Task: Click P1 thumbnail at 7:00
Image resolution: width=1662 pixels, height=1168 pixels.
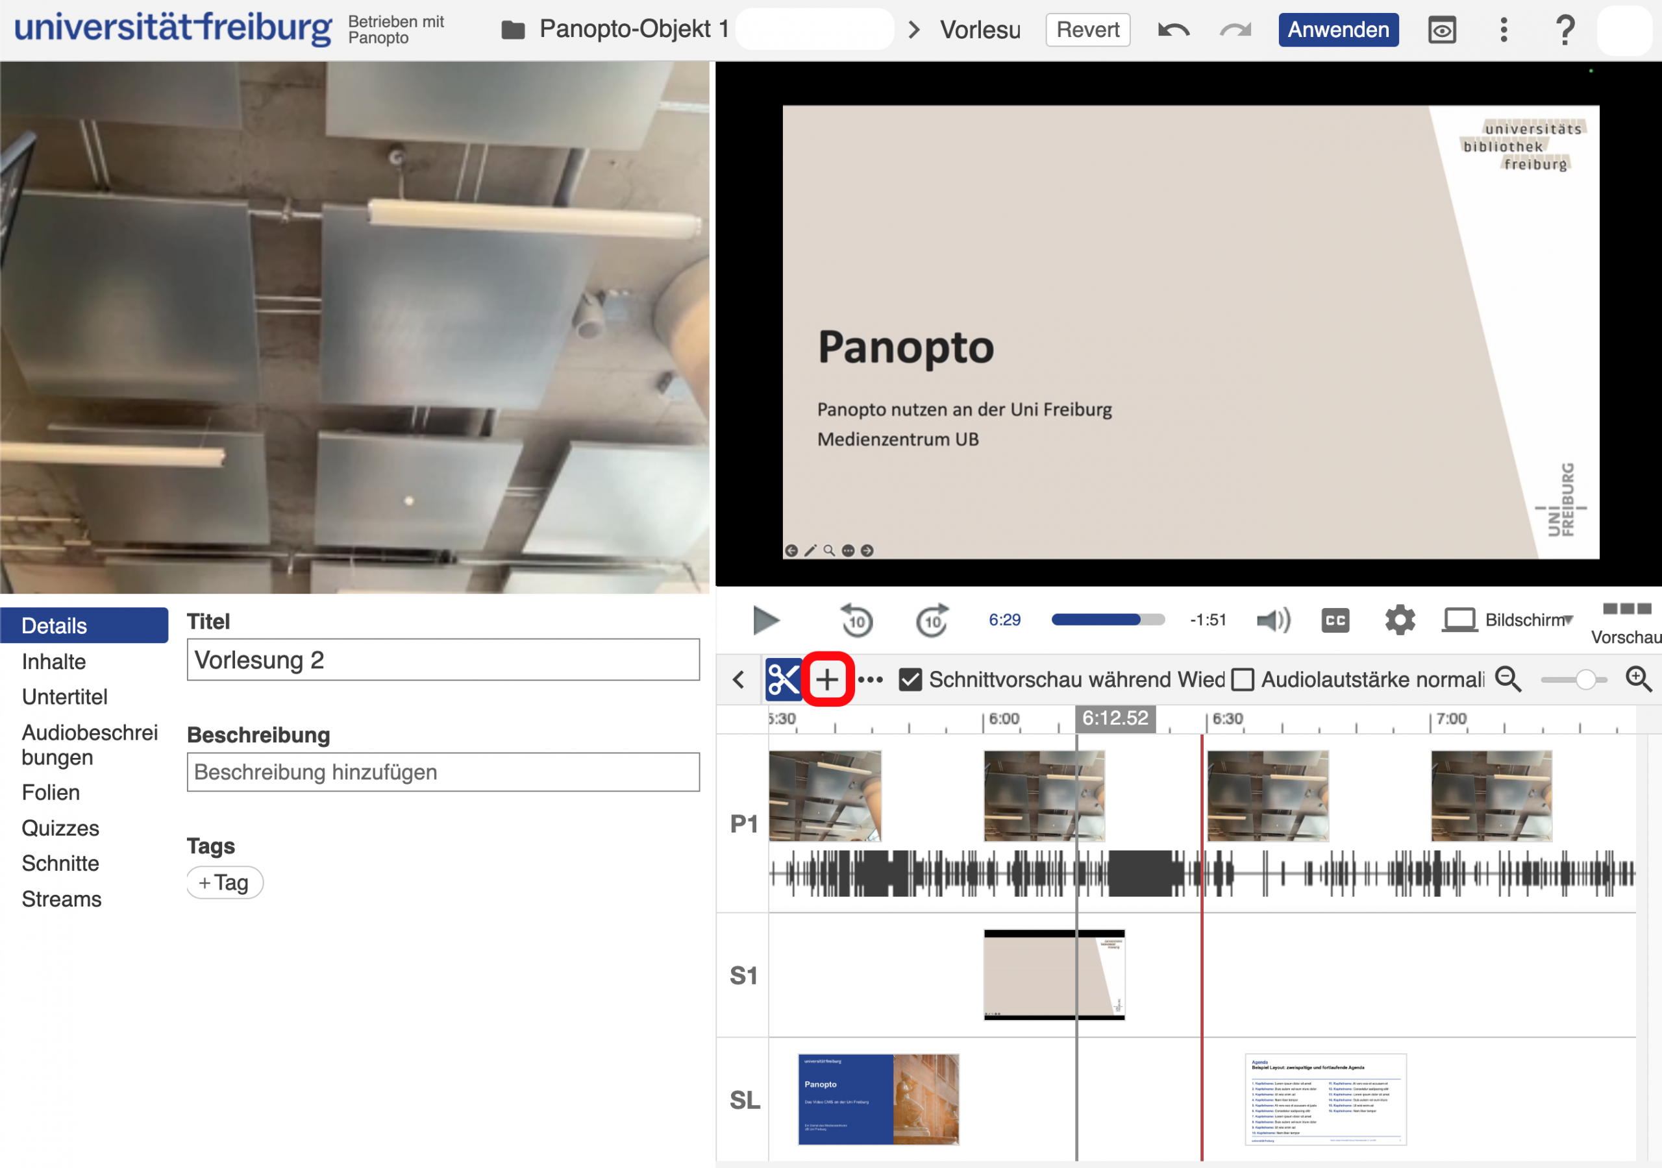Action: tap(1491, 796)
